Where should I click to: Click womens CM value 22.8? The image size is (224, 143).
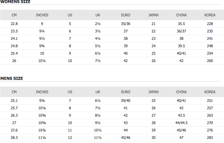click(x=14, y=24)
